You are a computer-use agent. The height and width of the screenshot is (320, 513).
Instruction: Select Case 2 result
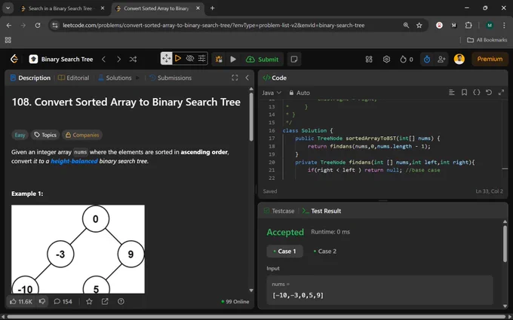[324, 251]
